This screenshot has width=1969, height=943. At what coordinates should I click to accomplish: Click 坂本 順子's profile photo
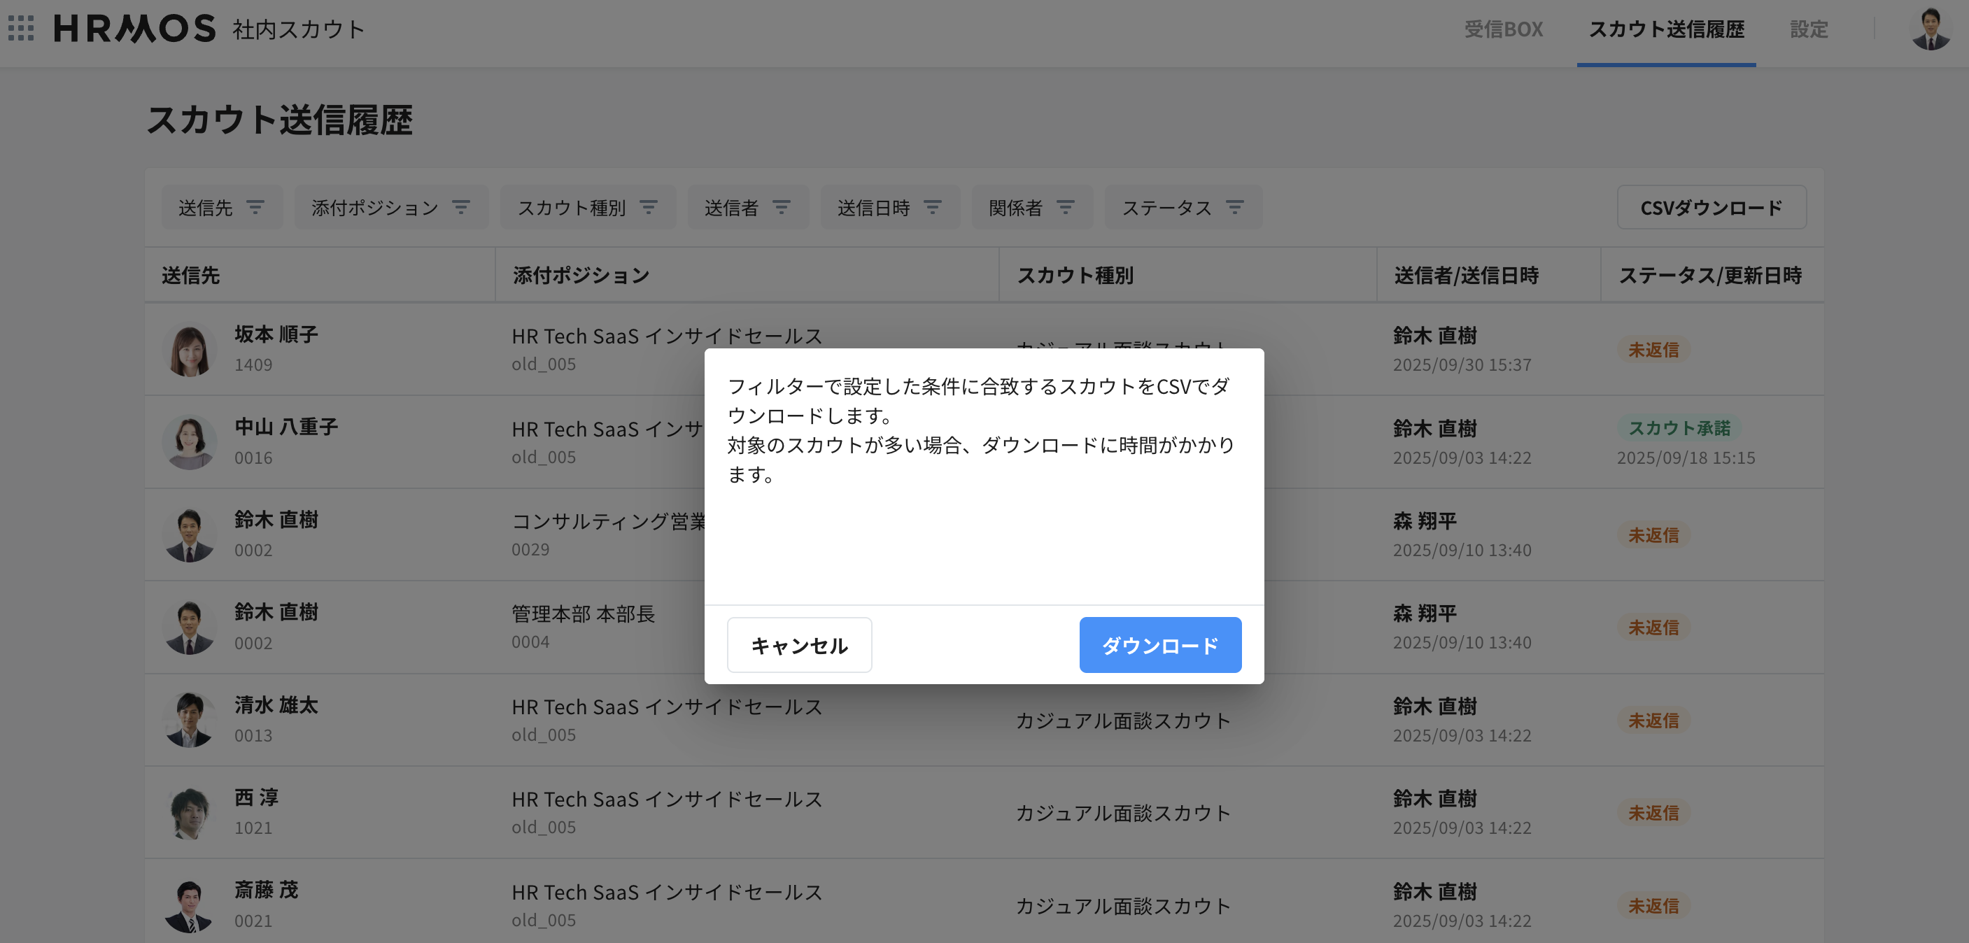pos(190,350)
